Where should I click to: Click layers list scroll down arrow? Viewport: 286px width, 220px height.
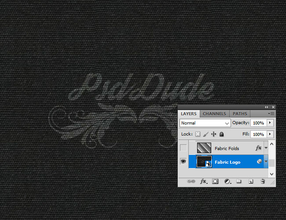point(271,174)
